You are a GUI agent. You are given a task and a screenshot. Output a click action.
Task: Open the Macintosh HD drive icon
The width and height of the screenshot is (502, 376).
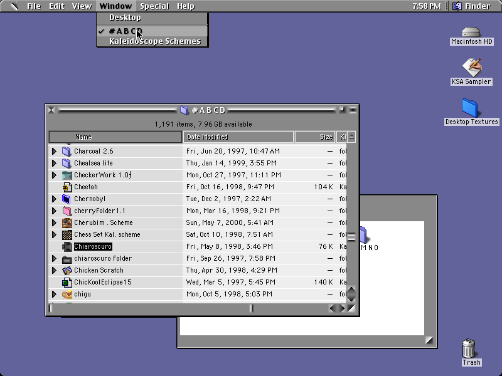471,33
